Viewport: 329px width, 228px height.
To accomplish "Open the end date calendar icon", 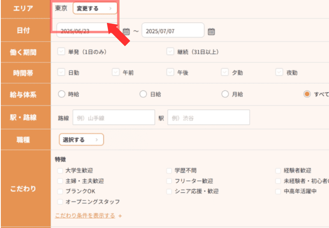I will [211, 32].
